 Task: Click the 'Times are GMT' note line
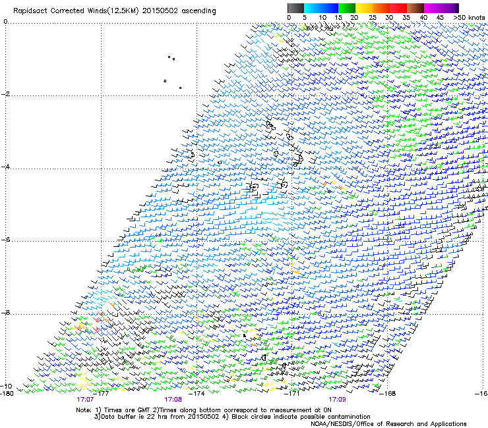(x=204, y=410)
